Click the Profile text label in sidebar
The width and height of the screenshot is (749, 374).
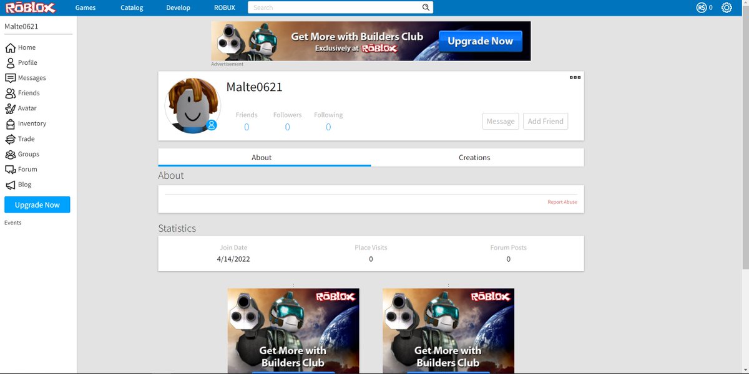pyautogui.click(x=27, y=62)
